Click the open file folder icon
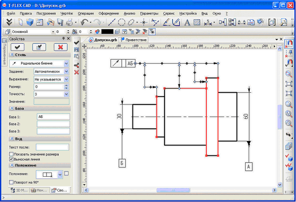Screen dimensions: 296x202 click(x=50, y=22)
